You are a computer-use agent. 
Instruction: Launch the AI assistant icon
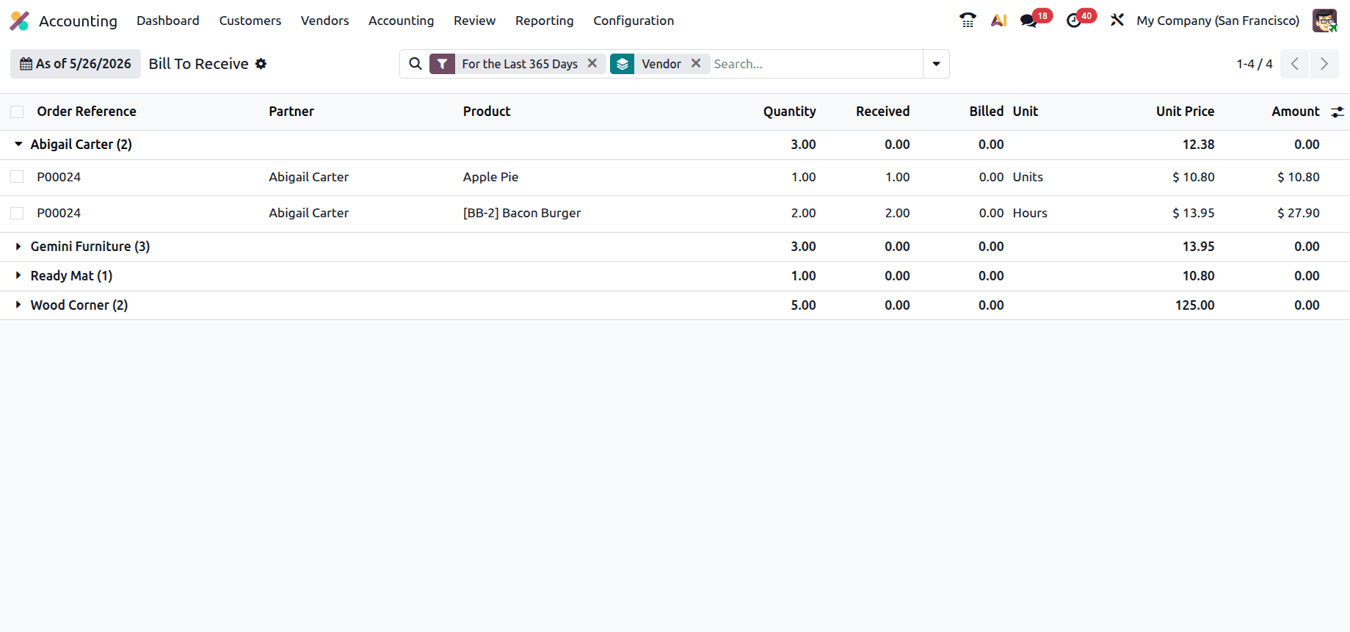pyautogui.click(x=998, y=21)
